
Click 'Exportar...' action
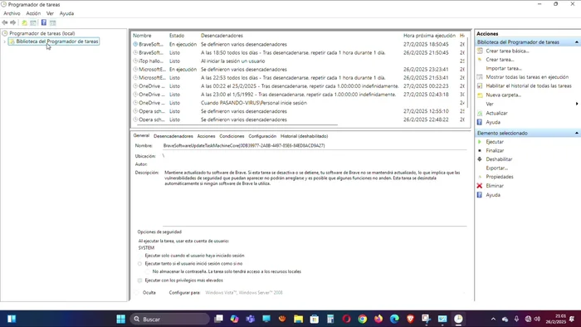pos(496,168)
